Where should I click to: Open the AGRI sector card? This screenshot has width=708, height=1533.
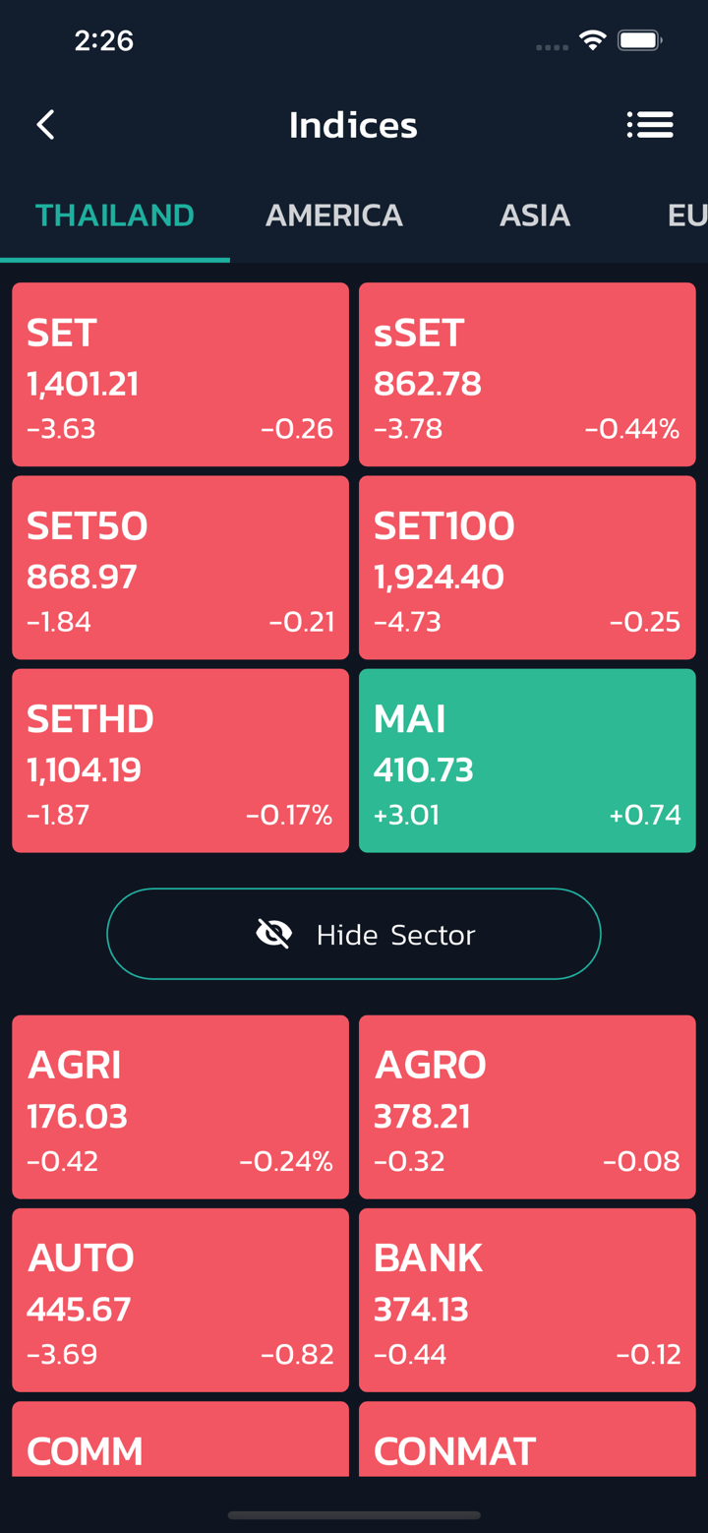point(180,1107)
